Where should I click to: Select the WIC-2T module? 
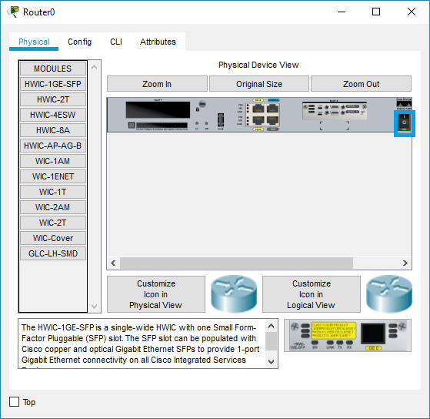tap(52, 223)
